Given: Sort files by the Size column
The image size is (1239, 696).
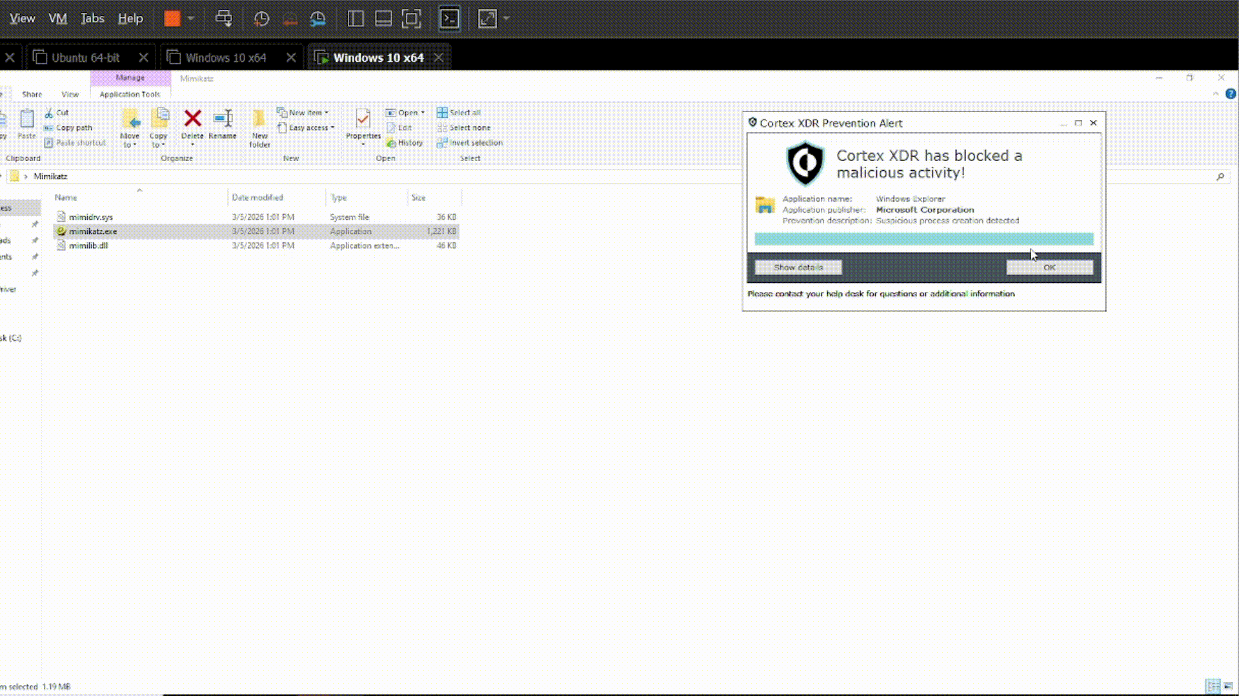Looking at the screenshot, I should click(418, 197).
